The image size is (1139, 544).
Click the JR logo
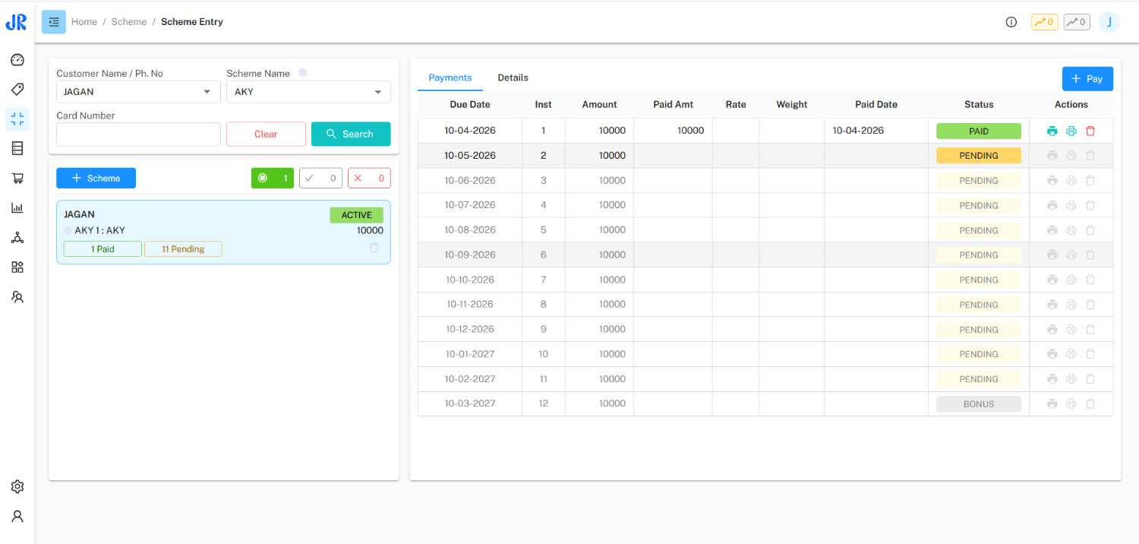point(16,22)
